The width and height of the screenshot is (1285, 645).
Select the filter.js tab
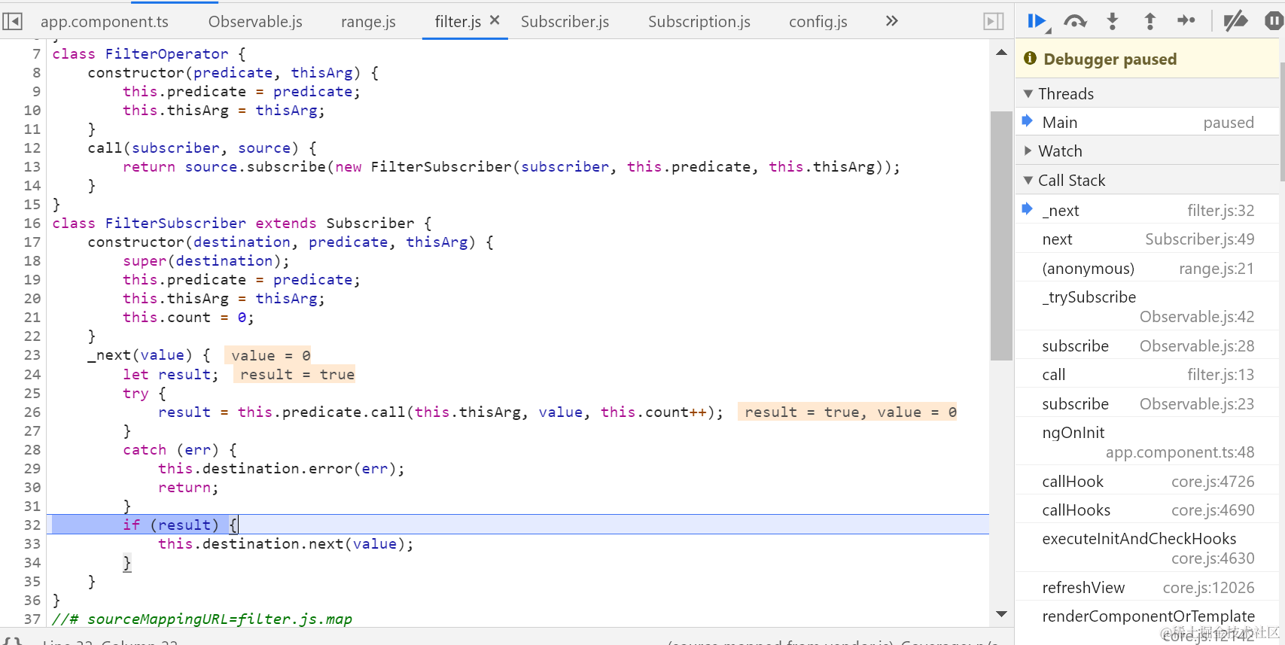click(458, 22)
